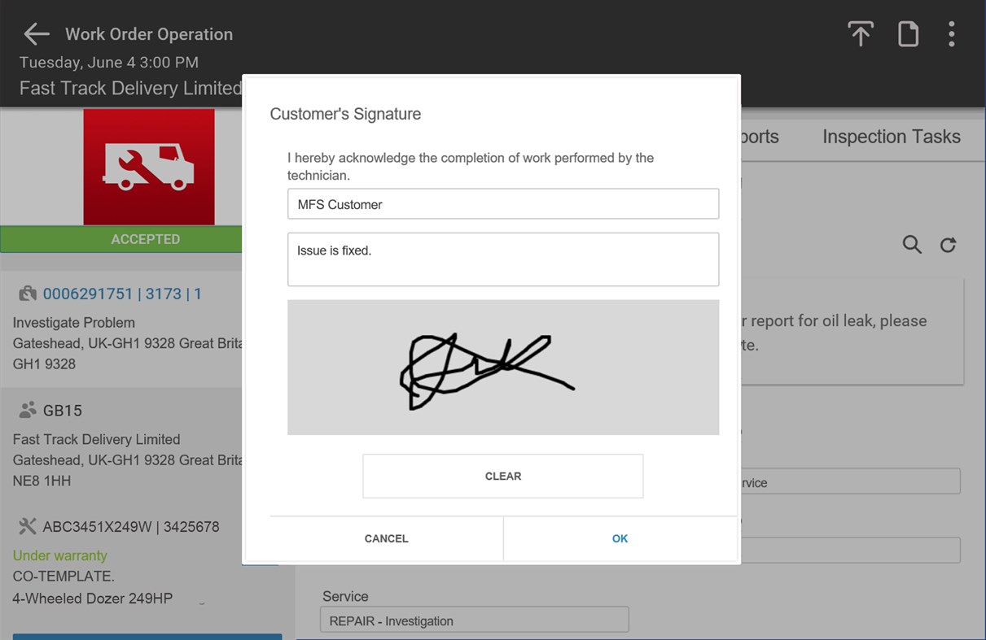This screenshot has height=640, width=986.
Task: Click the red service truck image
Action: (148, 167)
